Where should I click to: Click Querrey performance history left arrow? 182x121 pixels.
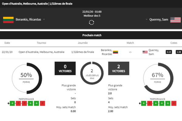click(x=140, y=103)
